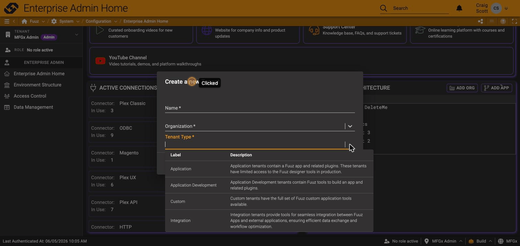Image resolution: width=520 pixels, height=246 pixels.
Task: Open Environment Structure in sidebar
Action: (x=37, y=85)
